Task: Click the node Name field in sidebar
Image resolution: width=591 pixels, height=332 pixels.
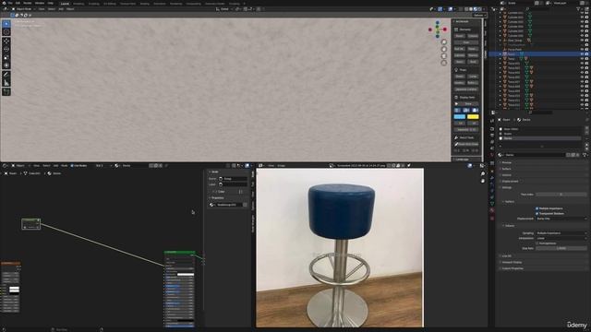Action: point(234,179)
